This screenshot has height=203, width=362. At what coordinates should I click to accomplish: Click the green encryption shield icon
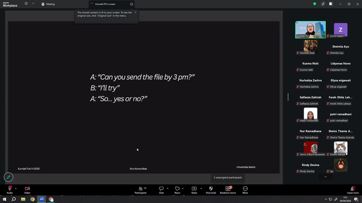pyautogui.click(x=314, y=4)
